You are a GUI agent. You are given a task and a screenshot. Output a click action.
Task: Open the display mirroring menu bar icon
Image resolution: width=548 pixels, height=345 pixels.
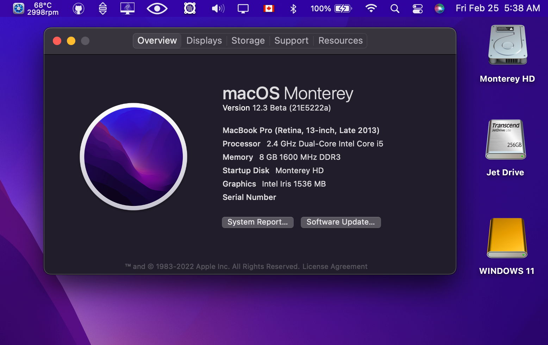[x=243, y=8]
